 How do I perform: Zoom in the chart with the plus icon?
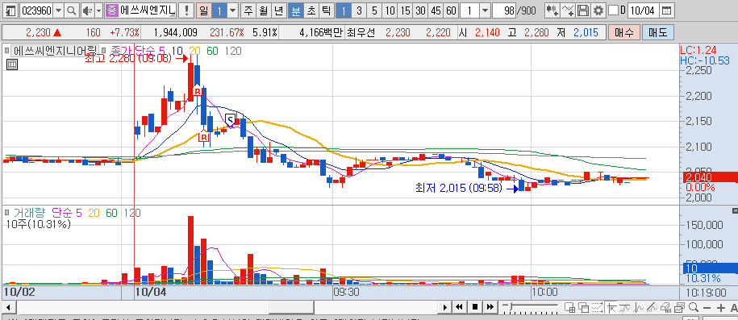[x=720, y=308]
